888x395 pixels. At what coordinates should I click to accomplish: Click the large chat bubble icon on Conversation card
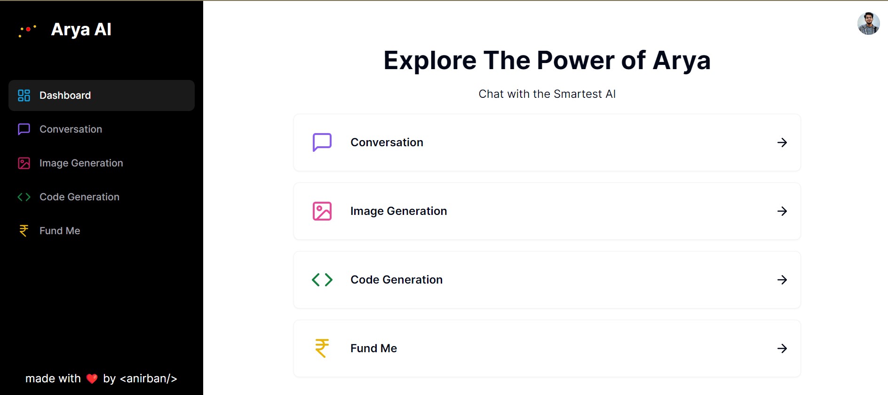pyautogui.click(x=322, y=142)
